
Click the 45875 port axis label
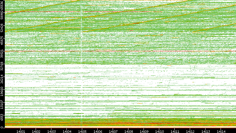[2, 41]
